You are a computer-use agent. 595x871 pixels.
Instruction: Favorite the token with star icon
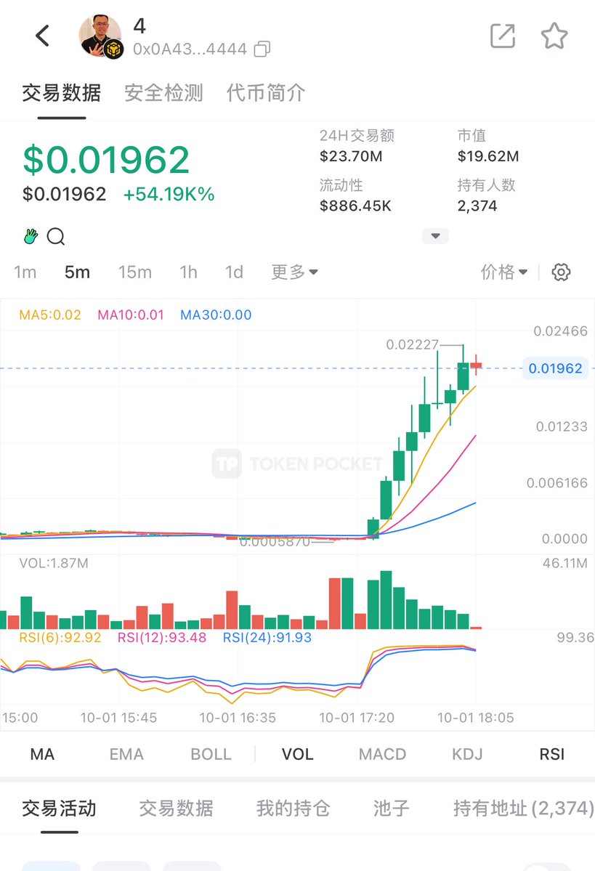pyautogui.click(x=554, y=36)
